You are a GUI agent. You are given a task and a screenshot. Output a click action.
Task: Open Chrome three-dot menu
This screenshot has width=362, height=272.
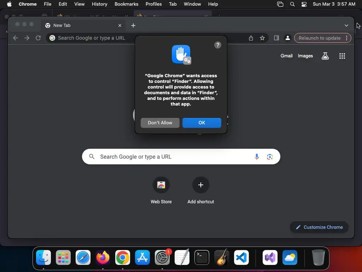click(x=346, y=38)
